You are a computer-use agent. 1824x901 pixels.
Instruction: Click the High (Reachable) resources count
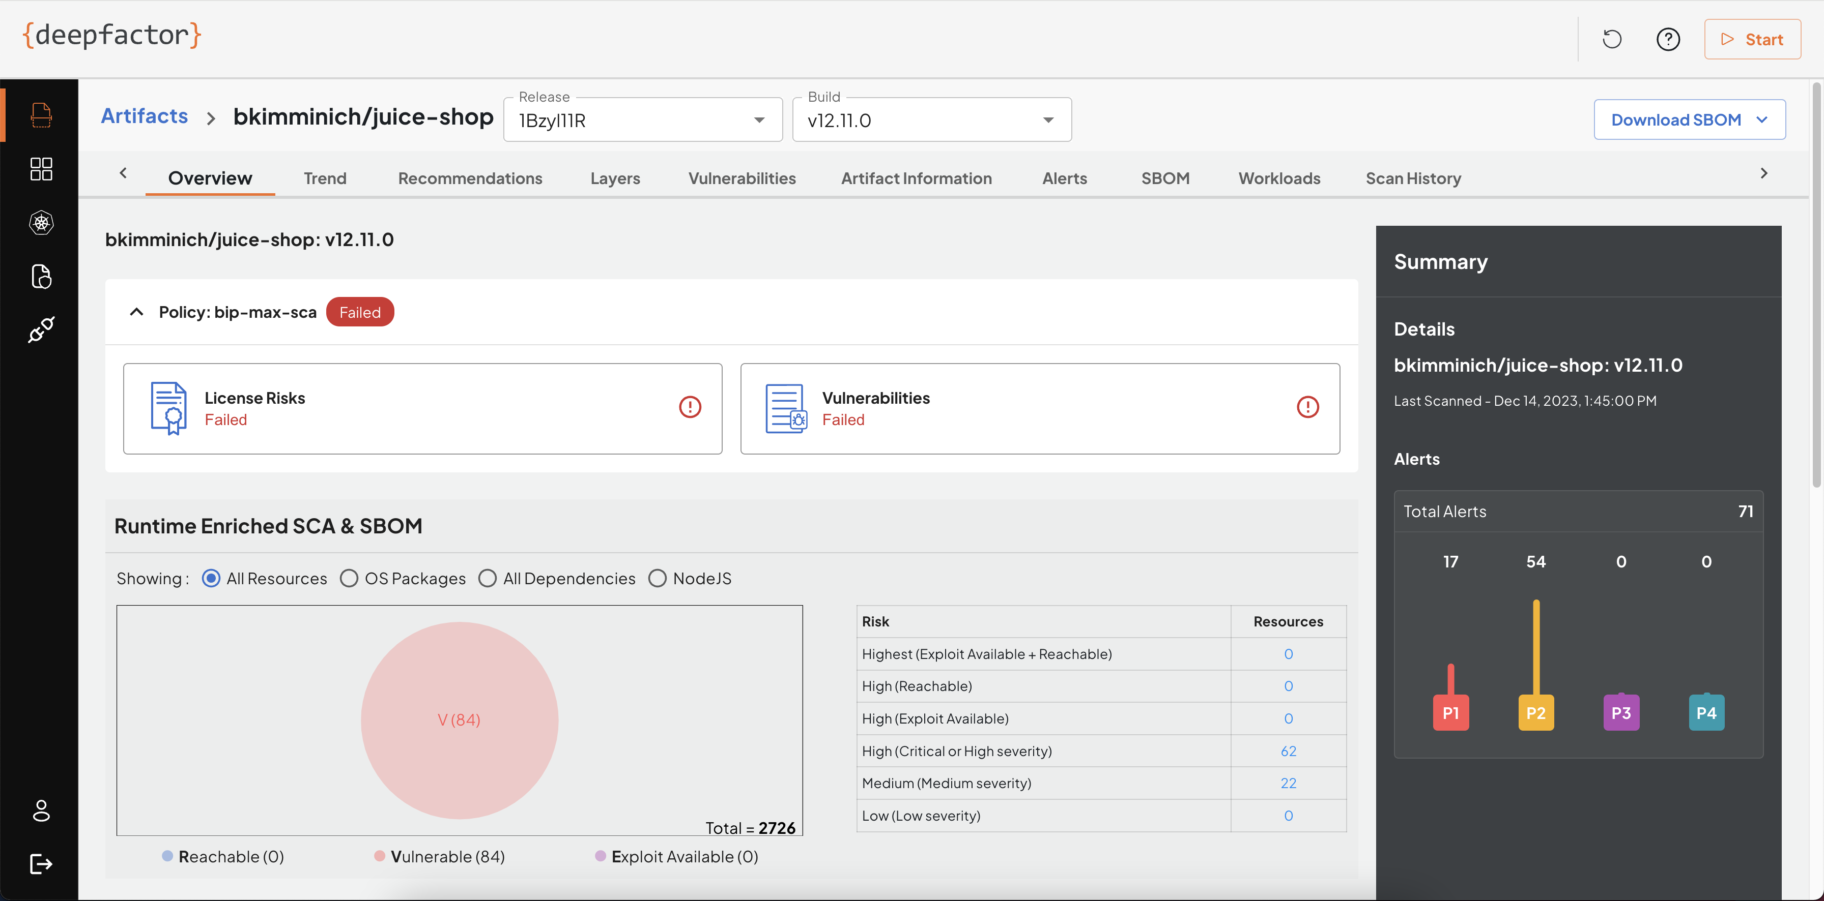(x=1288, y=686)
